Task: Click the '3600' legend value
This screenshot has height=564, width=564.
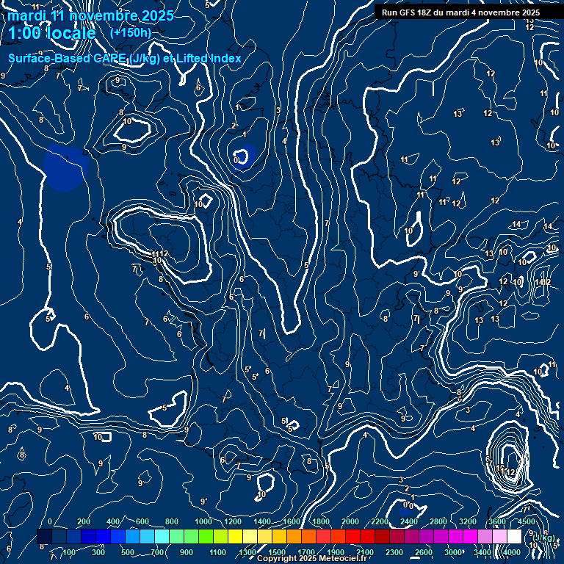Action: click(x=497, y=521)
